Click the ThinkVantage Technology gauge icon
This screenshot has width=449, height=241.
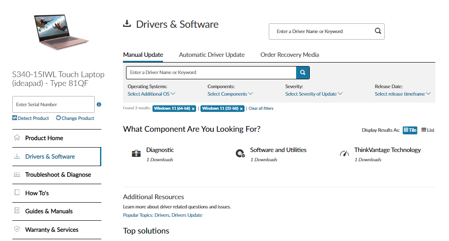(x=344, y=153)
